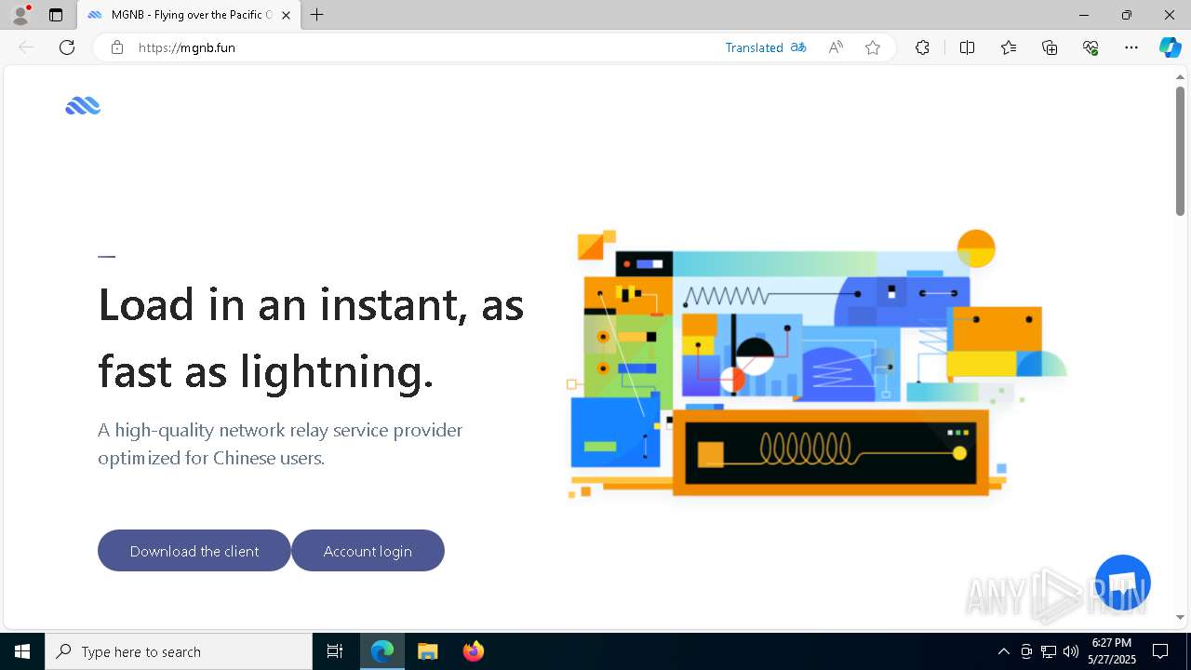This screenshot has height=670, width=1191.
Task: Open Collections icon
Action: (x=1050, y=47)
